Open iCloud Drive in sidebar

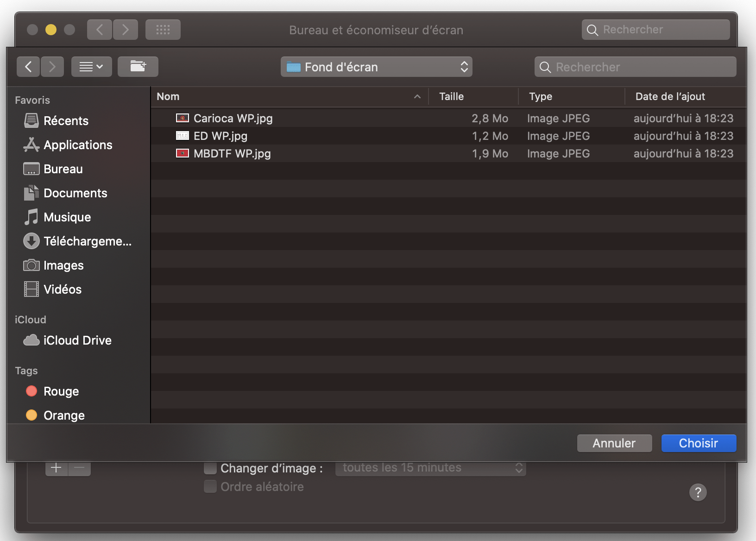click(78, 340)
